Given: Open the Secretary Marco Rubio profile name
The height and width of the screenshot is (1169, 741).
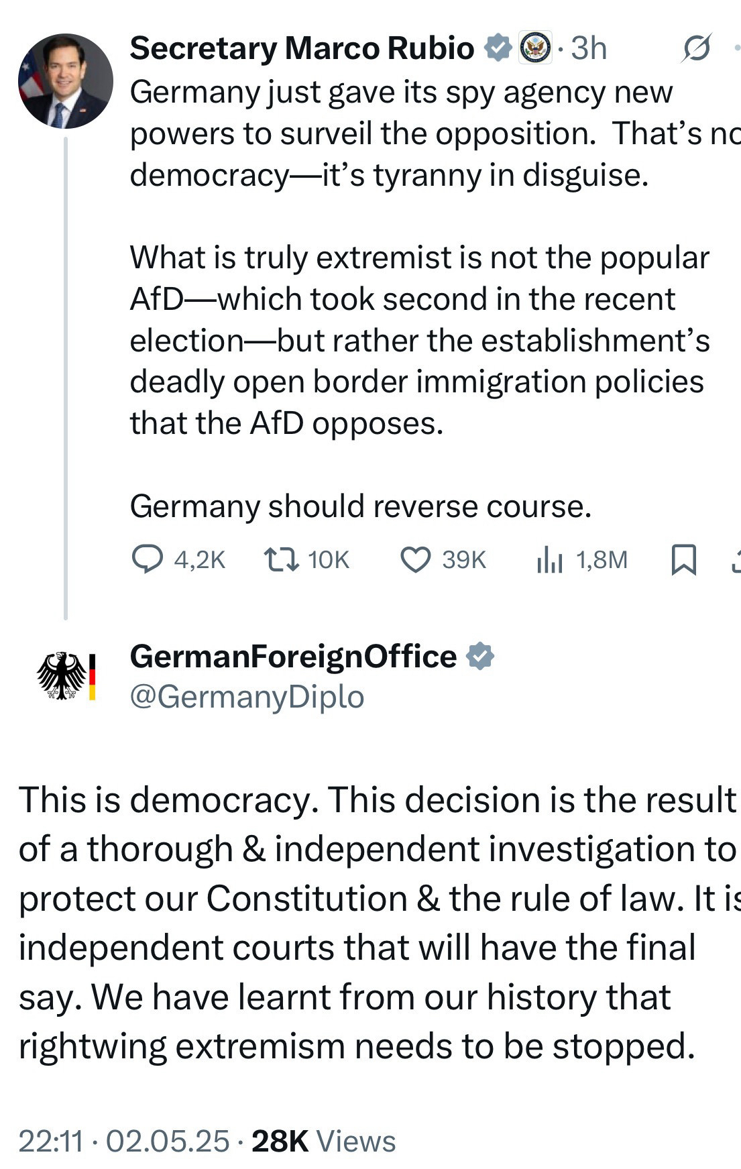Looking at the screenshot, I should tap(302, 48).
